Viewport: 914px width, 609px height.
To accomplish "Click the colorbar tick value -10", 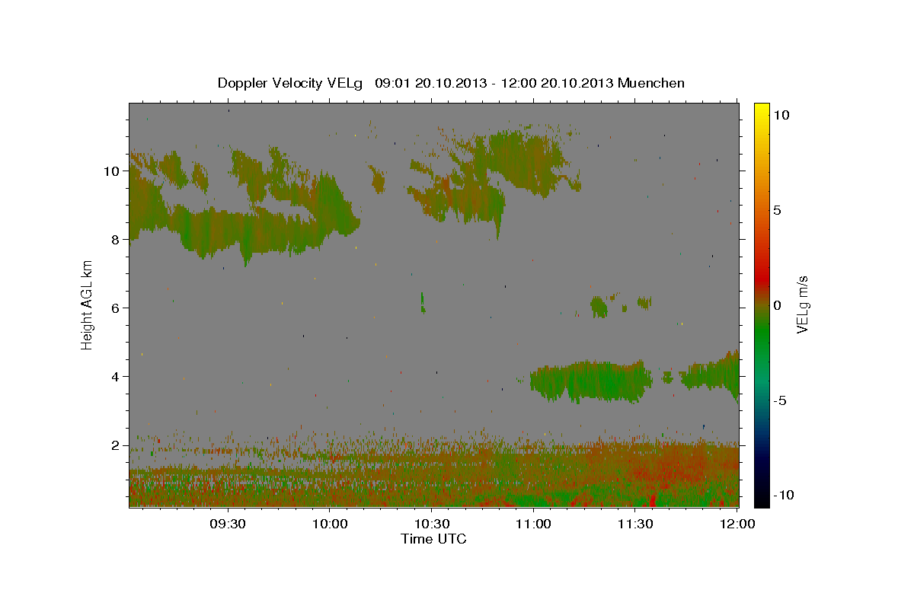I will click(x=783, y=496).
